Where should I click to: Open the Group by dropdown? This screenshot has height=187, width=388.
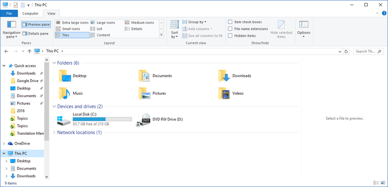click(194, 22)
